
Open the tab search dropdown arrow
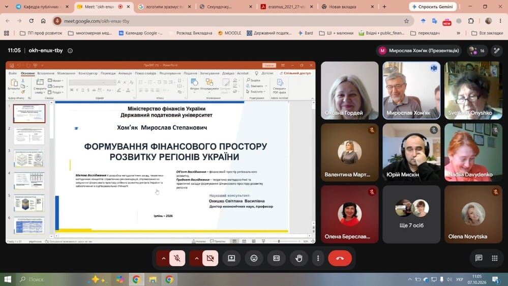click(7, 7)
